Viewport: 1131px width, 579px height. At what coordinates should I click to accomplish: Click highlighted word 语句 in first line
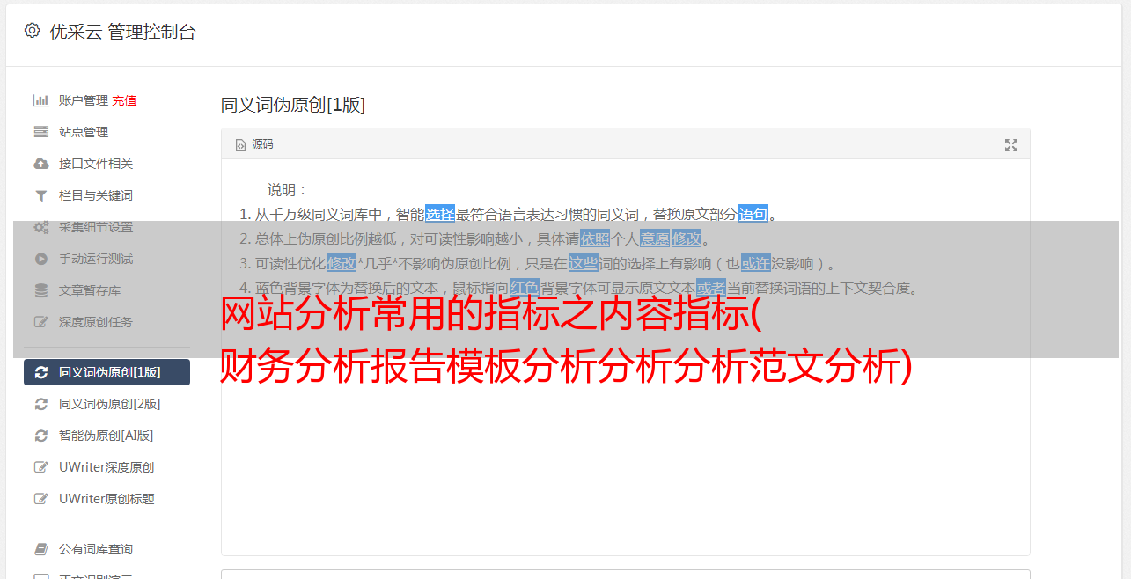coord(753,214)
